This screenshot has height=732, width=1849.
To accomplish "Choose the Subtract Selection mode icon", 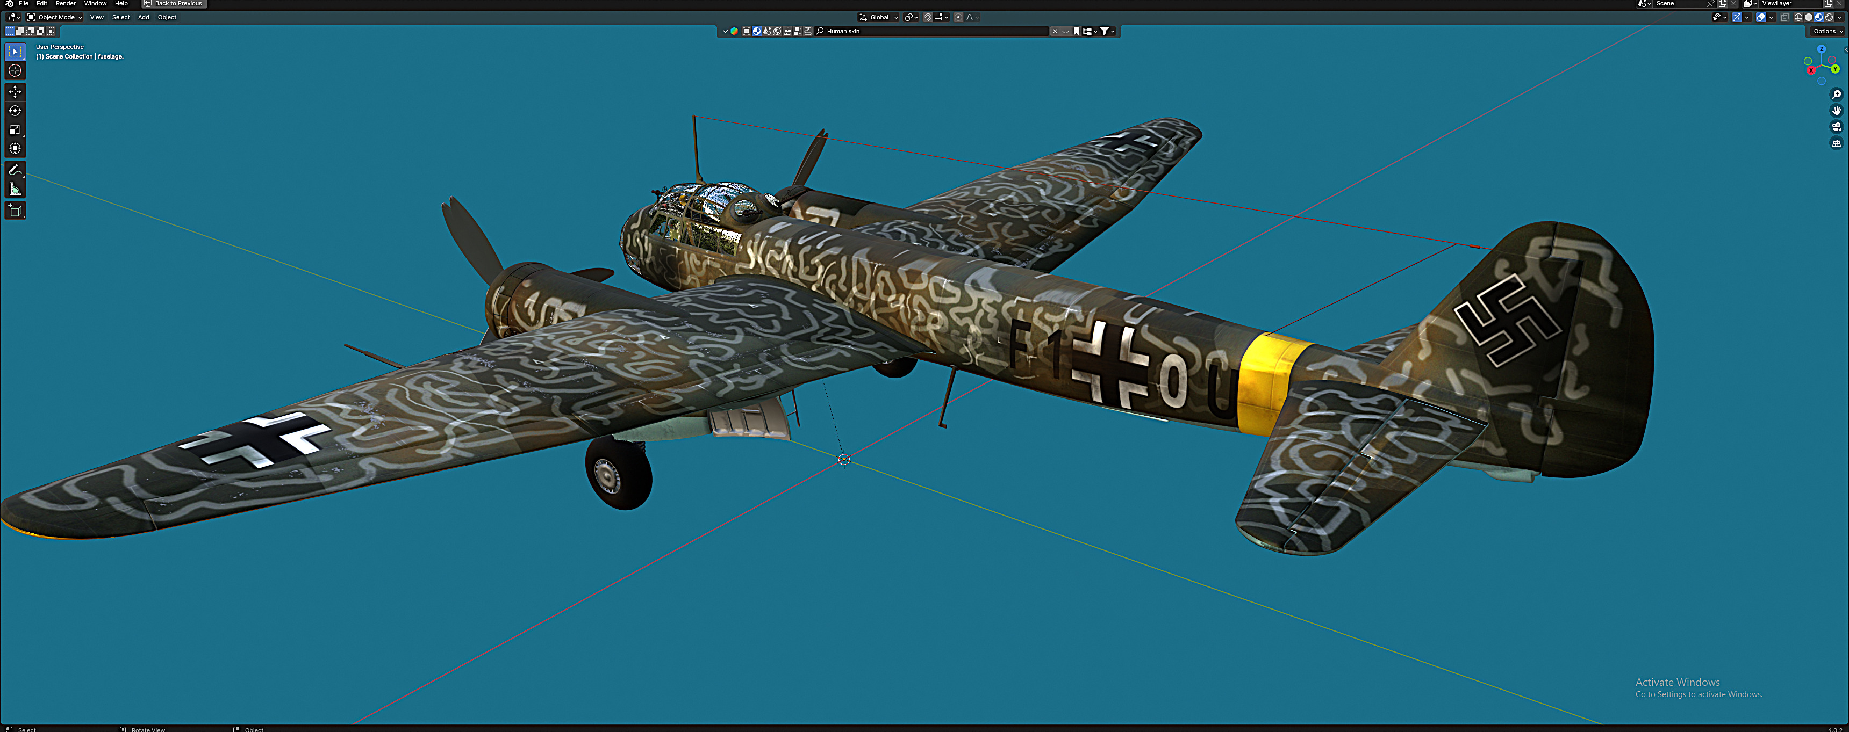I will 30,31.
